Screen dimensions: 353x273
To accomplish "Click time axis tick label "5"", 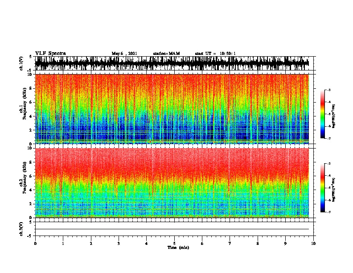I will (174, 244).
